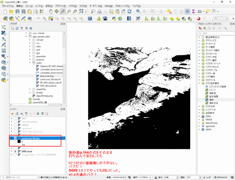Click the processing toolbox search field
Screen dimensions: 235x180
tap(216, 33)
